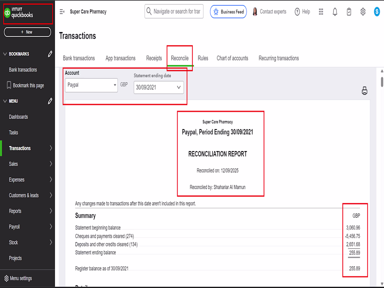This screenshot has height=288, width=384.
Task: Click the search magnifier icon
Action: click(x=149, y=11)
